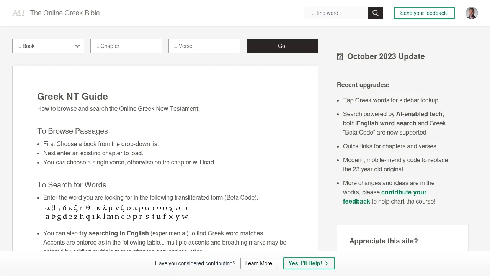Image resolution: width=490 pixels, height=276 pixels.
Task: Click the chevron in Yes, I'll Help!
Action: [327, 263]
